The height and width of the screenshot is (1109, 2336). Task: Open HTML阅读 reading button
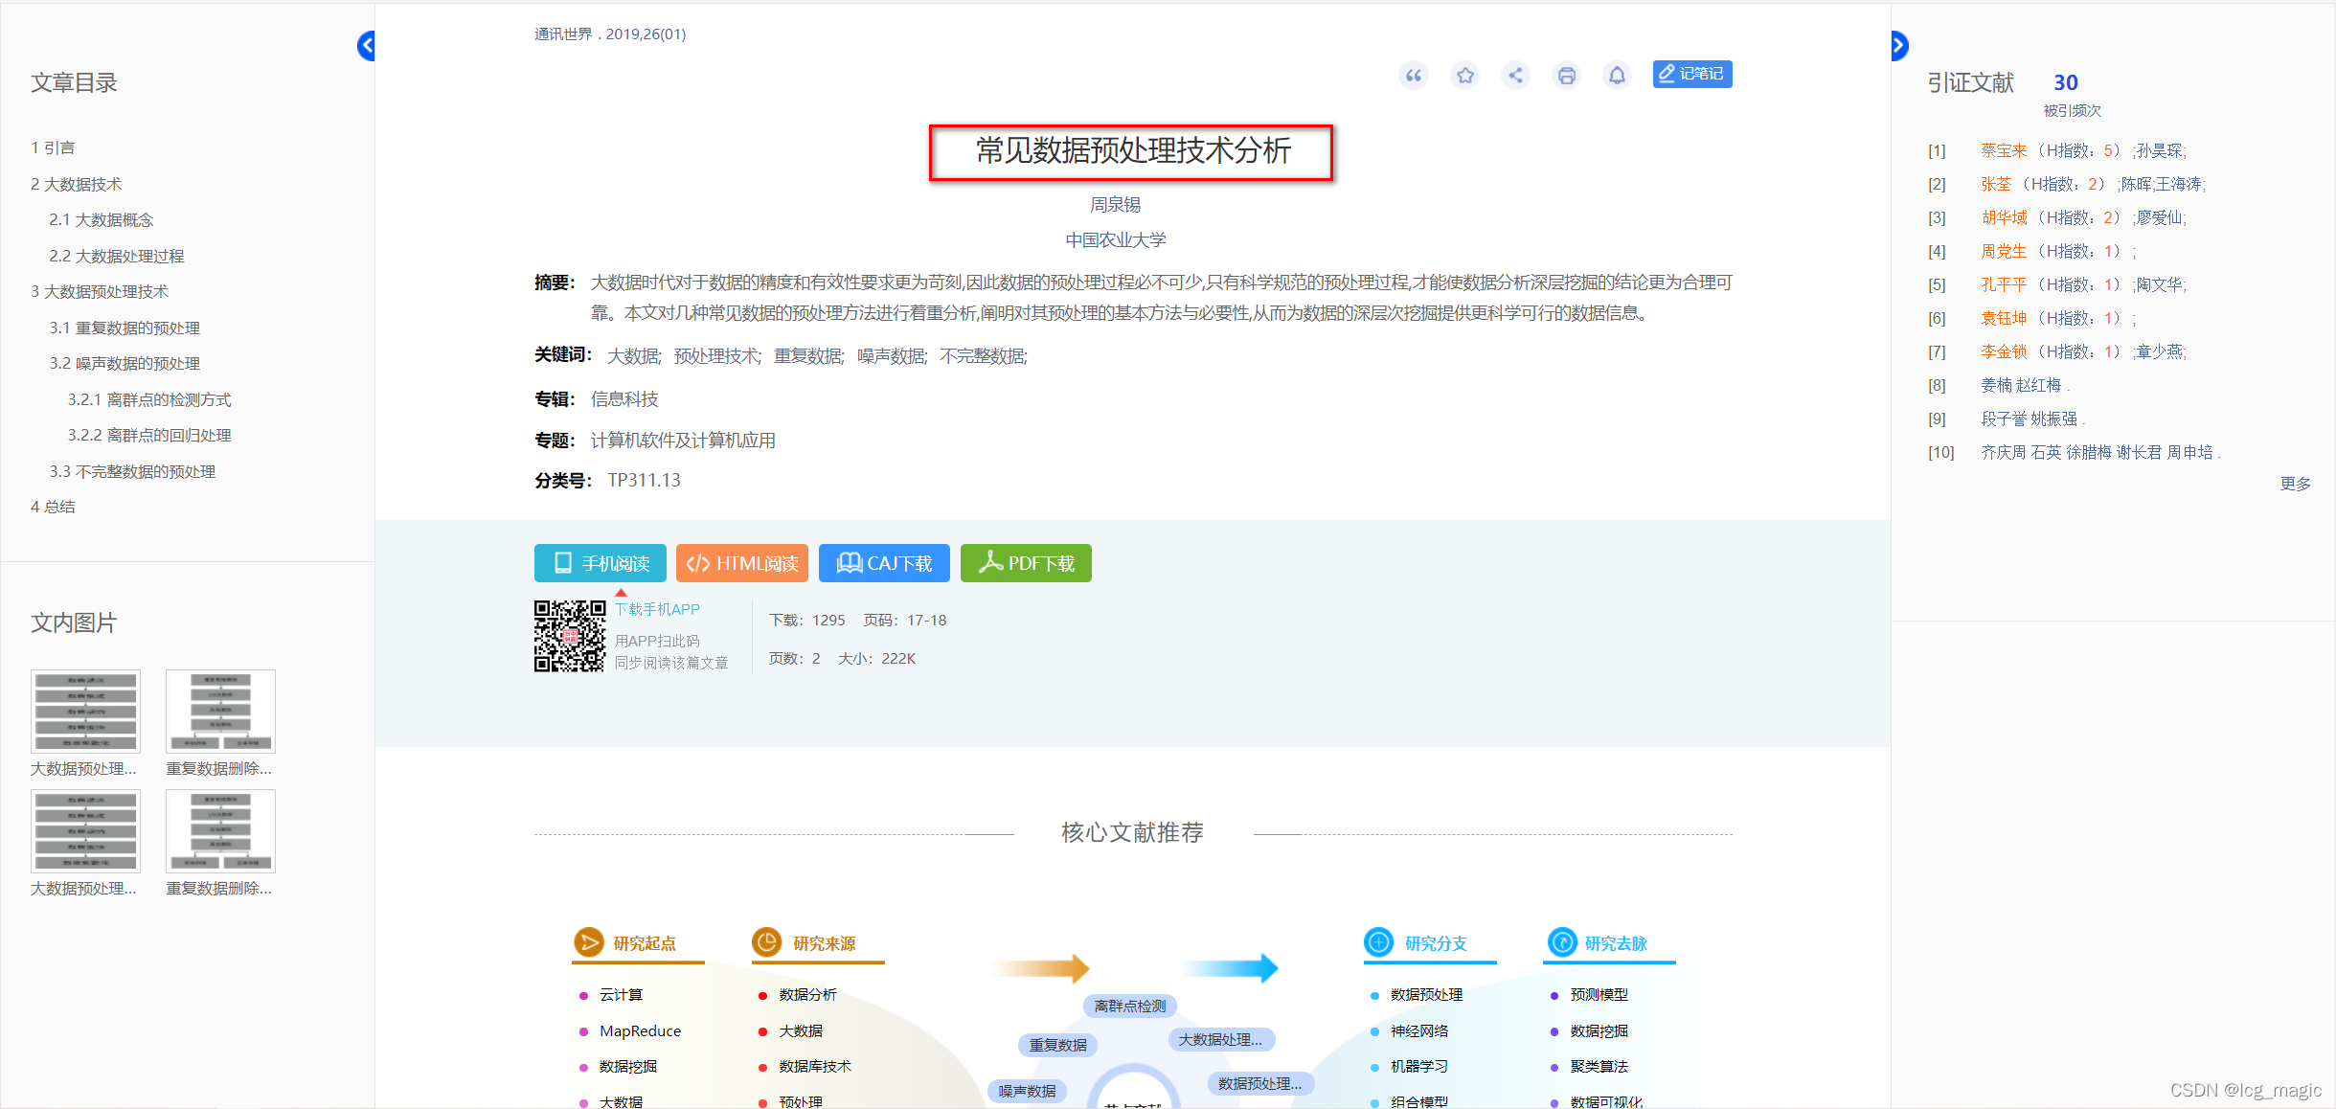[x=741, y=563]
